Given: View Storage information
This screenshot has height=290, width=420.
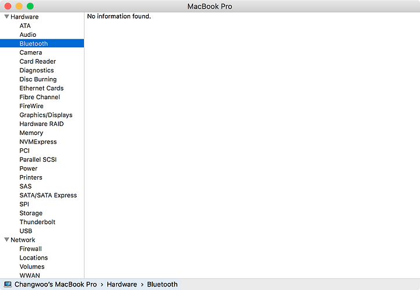Looking at the screenshot, I should click(x=31, y=213).
